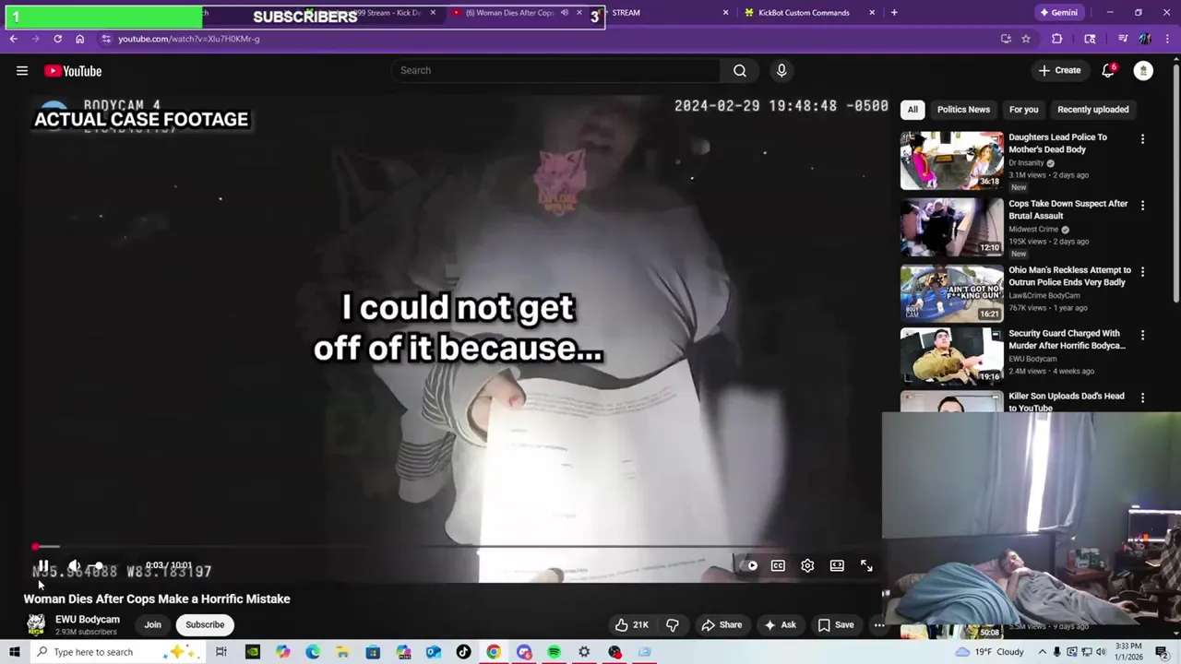Screen dimensions: 1181x664
Task: Open the Windows notification center
Action: point(1162,652)
